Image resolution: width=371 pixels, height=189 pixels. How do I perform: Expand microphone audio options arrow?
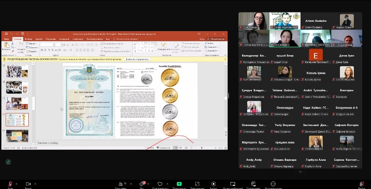[x=16, y=182]
